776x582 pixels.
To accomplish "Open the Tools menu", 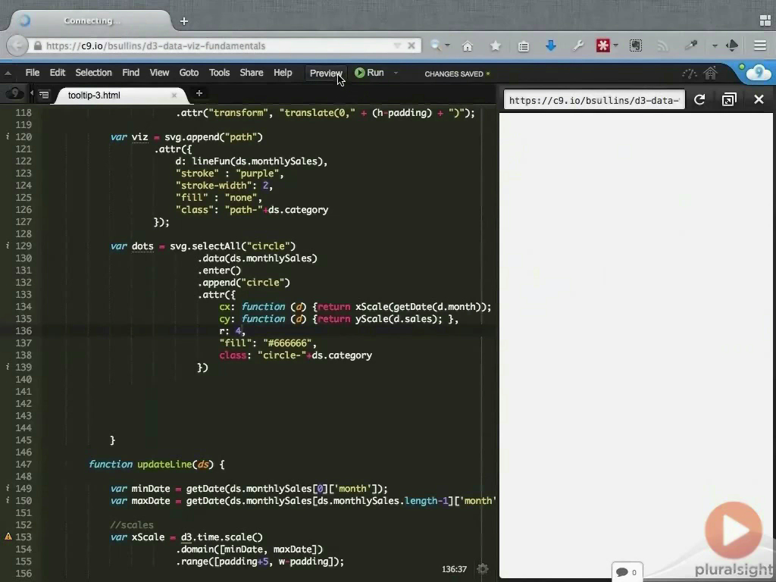I will pos(219,73).
